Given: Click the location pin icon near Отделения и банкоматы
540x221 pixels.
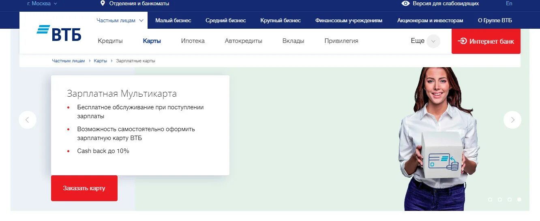Looking at the screenshot, I should (x=103, y=3).
